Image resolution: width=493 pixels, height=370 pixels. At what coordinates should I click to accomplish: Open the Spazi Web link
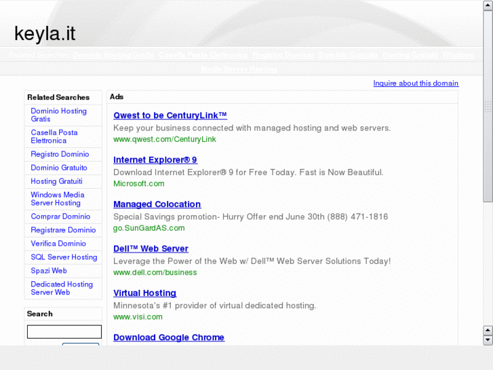49,270
